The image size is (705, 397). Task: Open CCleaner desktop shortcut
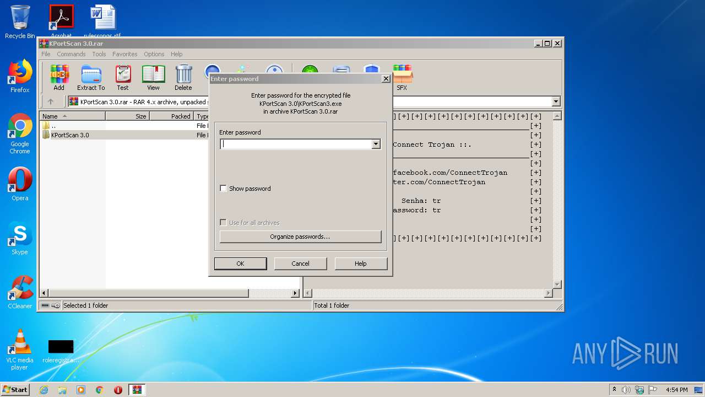[x=20, y=292]
